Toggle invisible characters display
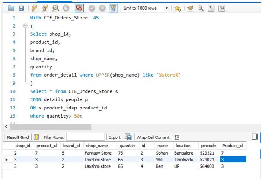262x180 pixels. tap(211, 8)
